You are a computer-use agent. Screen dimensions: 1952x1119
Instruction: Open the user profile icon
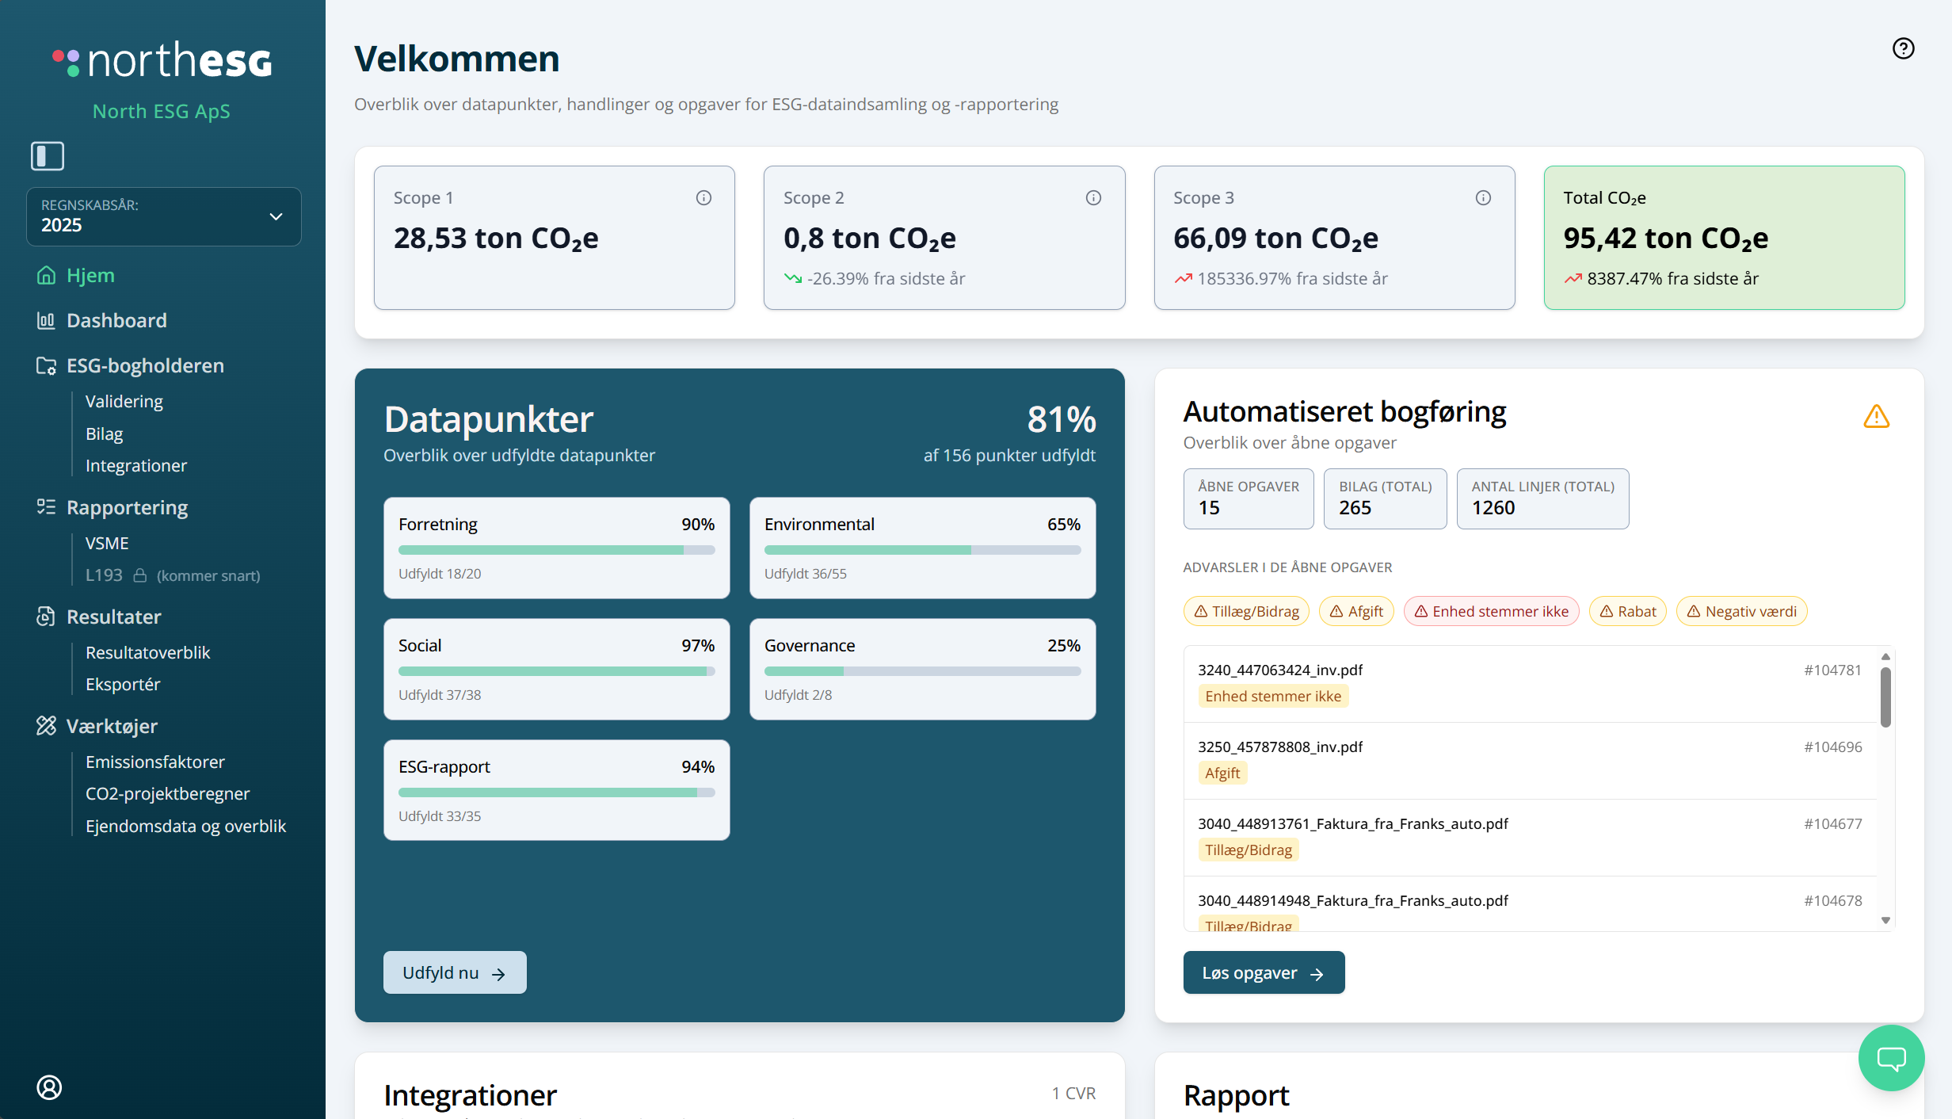click(x=49, y=1087)
